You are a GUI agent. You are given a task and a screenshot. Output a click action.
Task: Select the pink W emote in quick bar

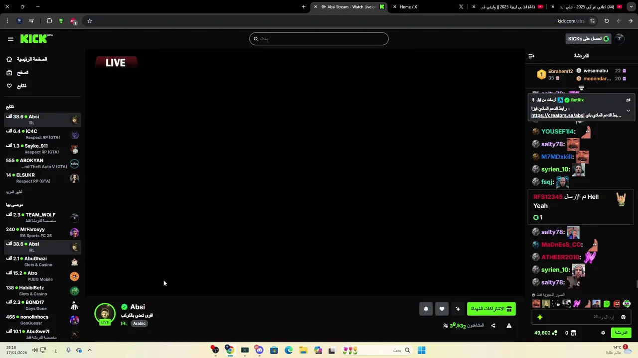pos(577,304)
